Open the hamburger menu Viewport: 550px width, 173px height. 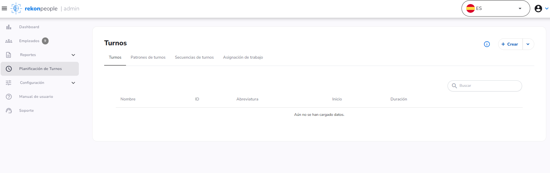[x=4, y=8]
